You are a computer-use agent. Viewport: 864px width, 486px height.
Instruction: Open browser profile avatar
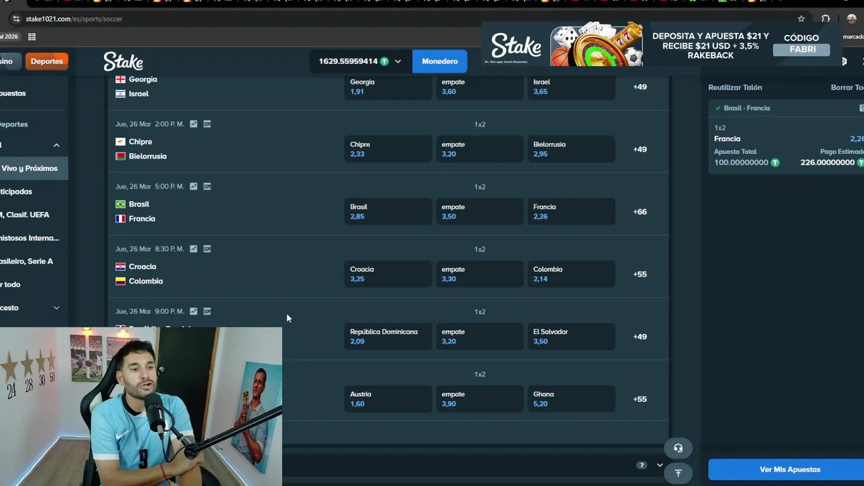point(852,19)
